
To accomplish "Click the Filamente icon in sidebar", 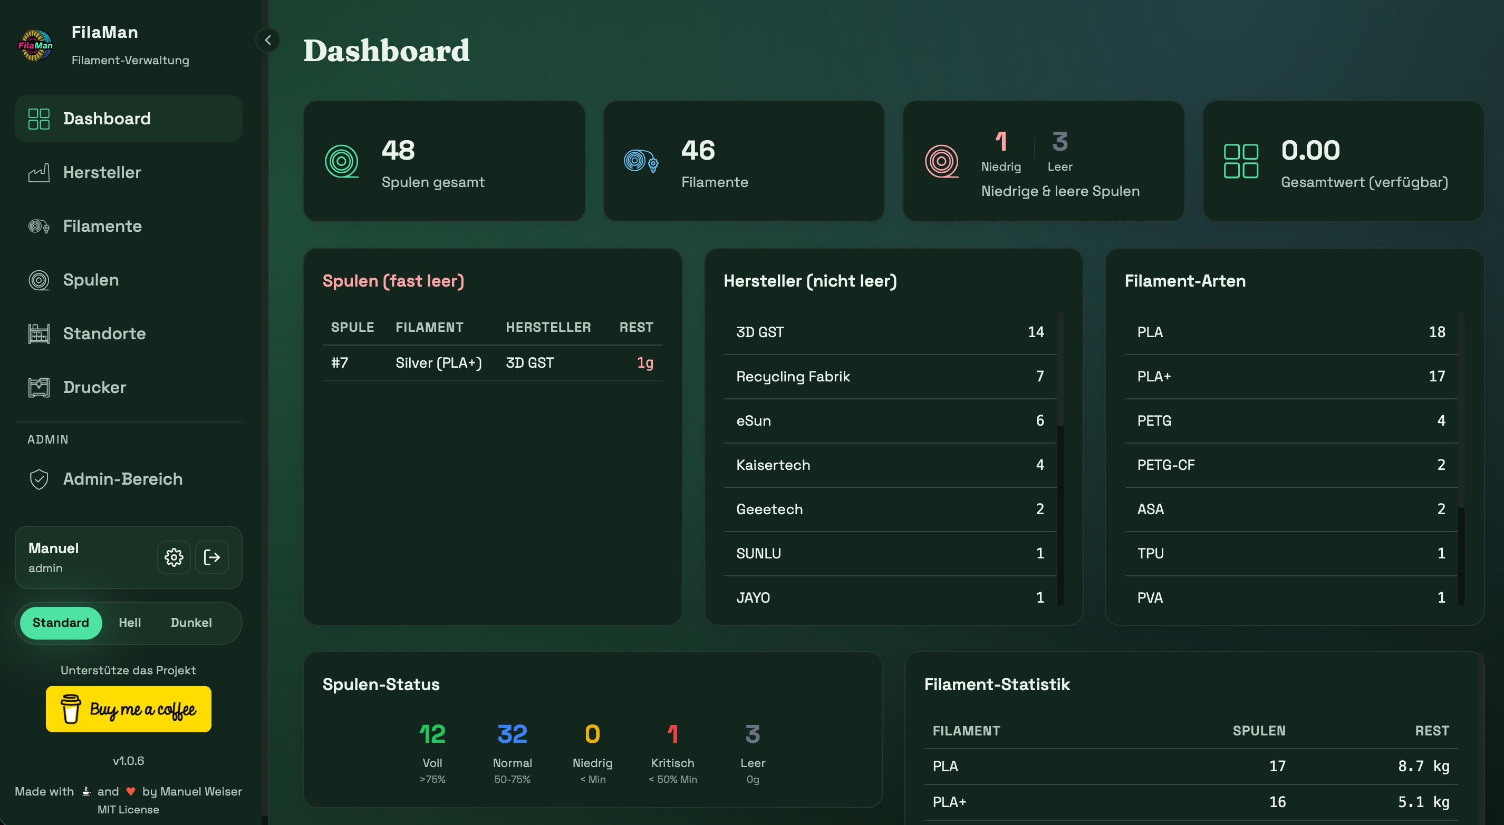I will click(x=39, y=227).
